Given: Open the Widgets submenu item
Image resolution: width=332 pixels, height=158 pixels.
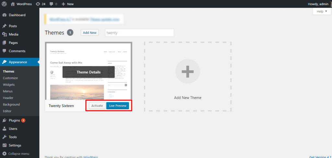Looking at the screenshot, I should pos(9,85).
